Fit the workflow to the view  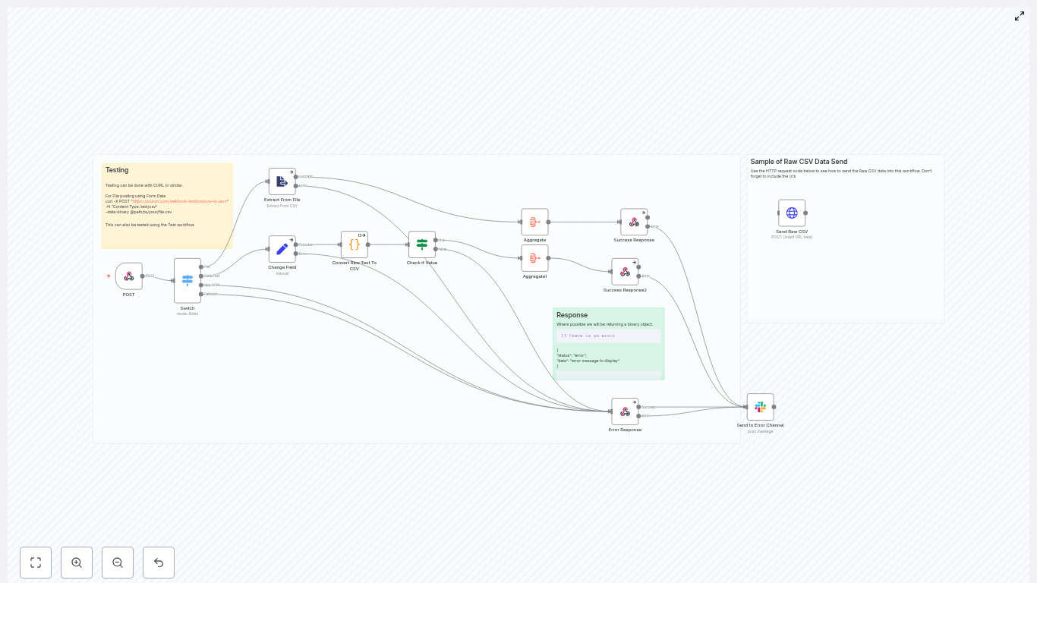[x=36, y=563]
